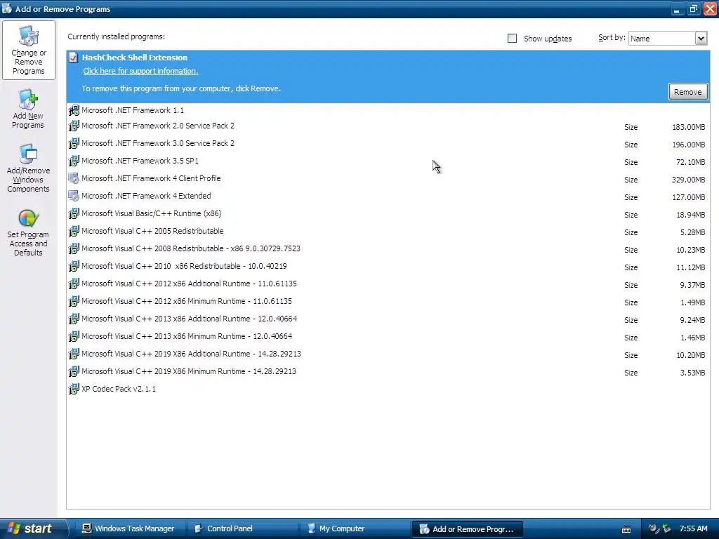Viewport: 719px width, 539px height.
Task: Click icon beside XP Codec Pack v2.1.1
Action: [x=73, y=389]
